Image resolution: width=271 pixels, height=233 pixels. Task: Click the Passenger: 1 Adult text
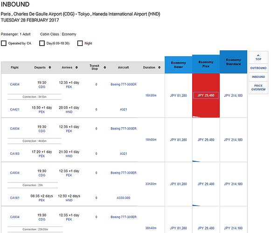[x=16, y=34]
